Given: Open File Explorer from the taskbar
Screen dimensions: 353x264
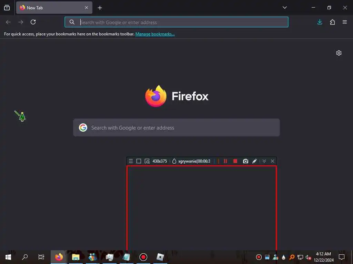Looking at the screenshot, I should point(75,257).
